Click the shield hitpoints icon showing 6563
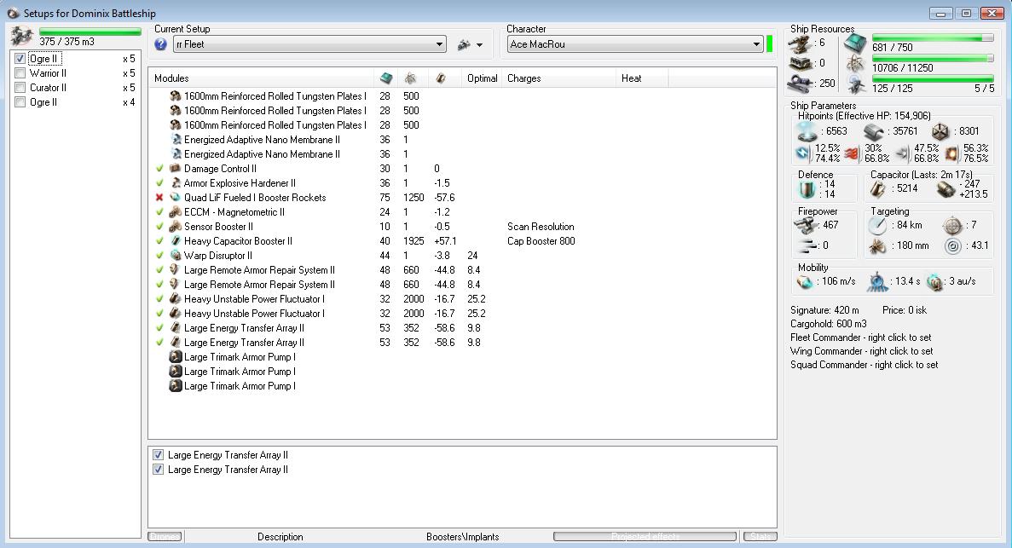 click(x=807, y=131)
